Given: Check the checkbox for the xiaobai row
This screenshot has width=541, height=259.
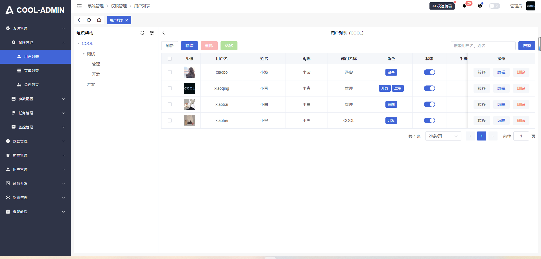Looking at the screenshot, I should click(x=170, y=104).
